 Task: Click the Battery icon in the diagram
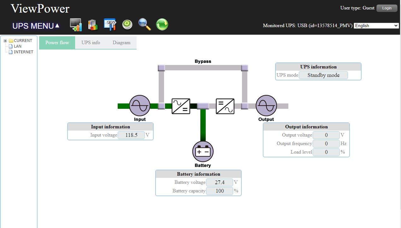pos(203,151)
